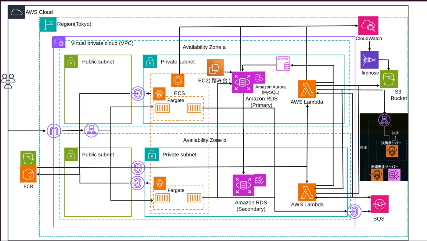The height and width of the screenshot is (241, 427).
Task: Click the orange 市場発注サーバー container icon
Action: [x=377, y=175]
